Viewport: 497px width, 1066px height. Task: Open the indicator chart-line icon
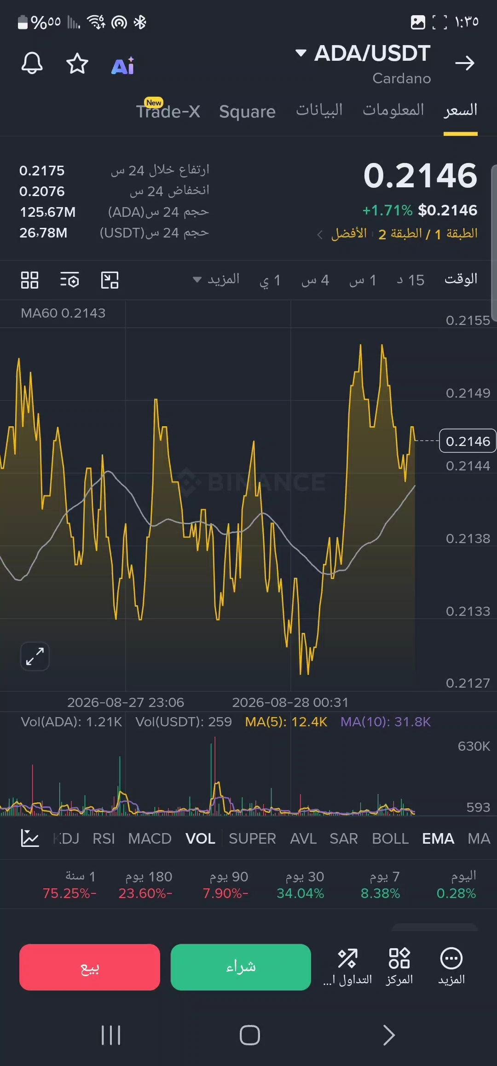30,838
